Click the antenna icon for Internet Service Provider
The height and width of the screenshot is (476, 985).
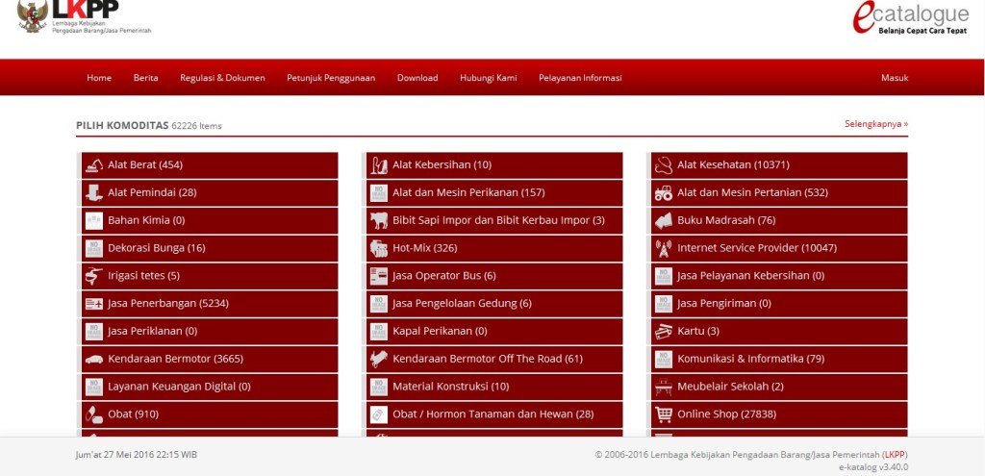[x=664, y=248]
